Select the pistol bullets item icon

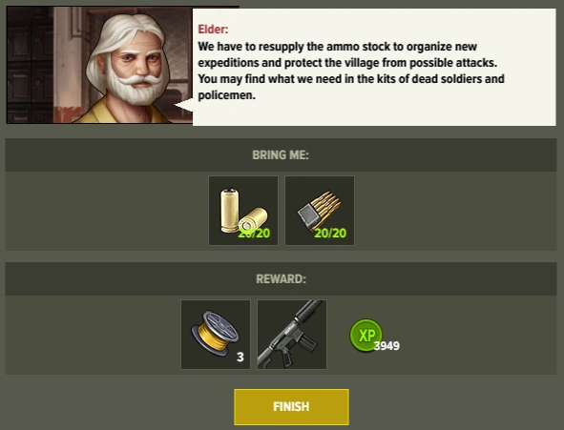click(x=243, y=211)
